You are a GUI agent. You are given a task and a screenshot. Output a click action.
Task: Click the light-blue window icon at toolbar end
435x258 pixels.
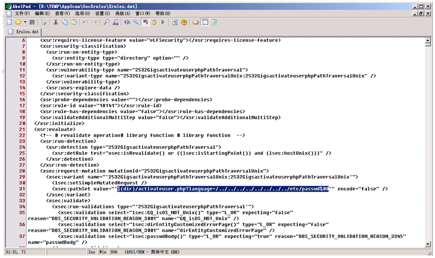tap(214, 22)
